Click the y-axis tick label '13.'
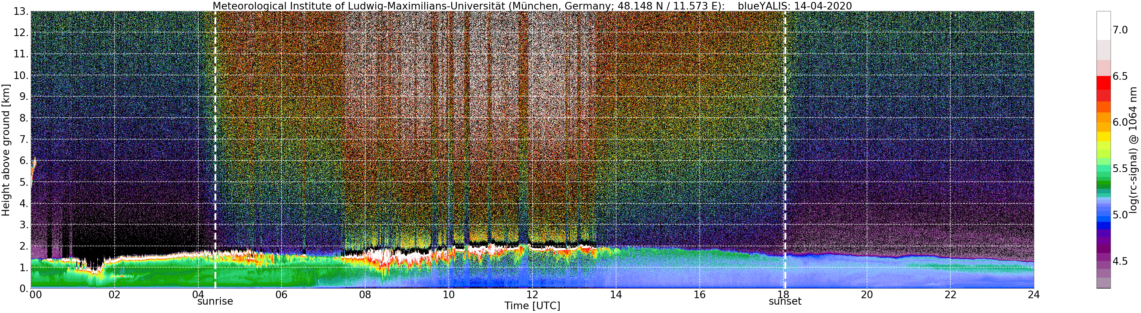Viewport: 1141px width, 313px height. pos(21,11)
